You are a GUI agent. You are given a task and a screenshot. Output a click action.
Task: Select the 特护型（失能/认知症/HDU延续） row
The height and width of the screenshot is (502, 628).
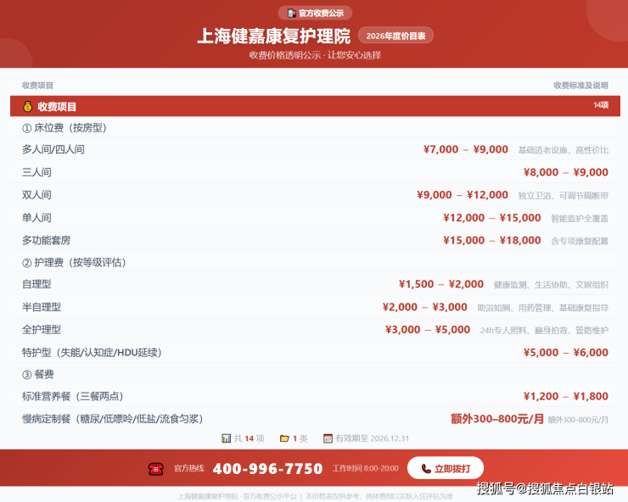[315, 352]
